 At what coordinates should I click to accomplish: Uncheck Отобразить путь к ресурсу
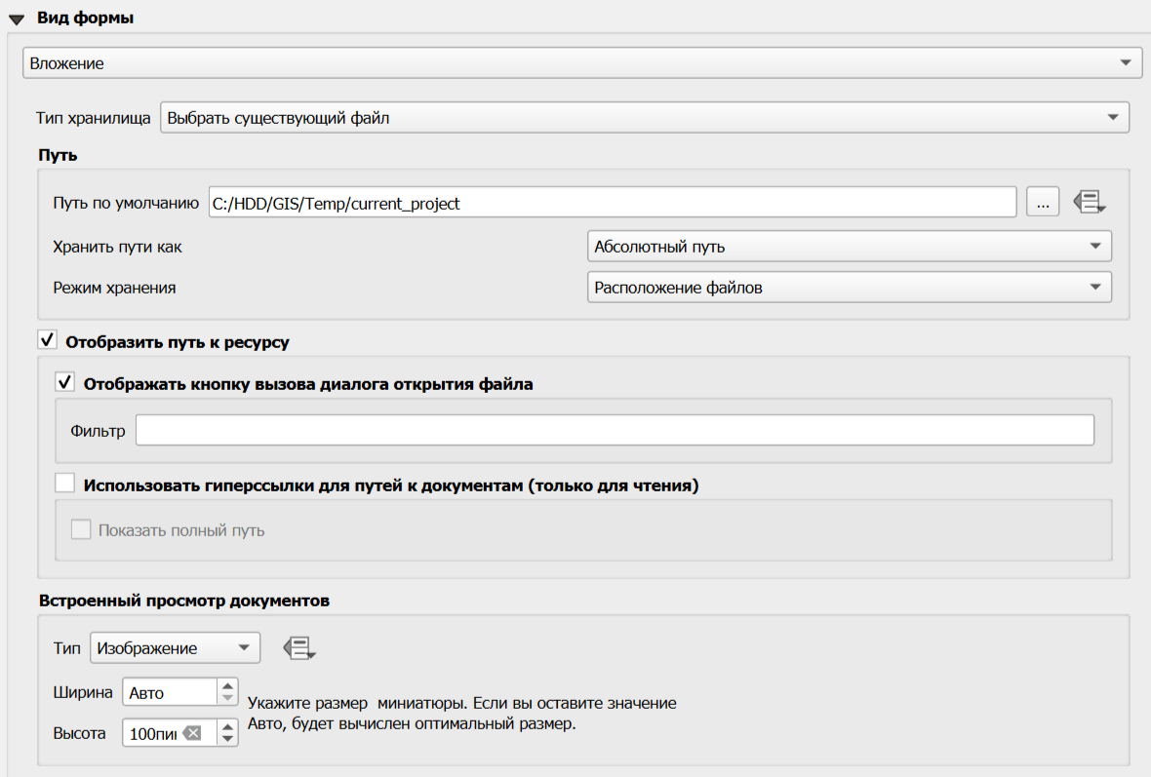46,341
